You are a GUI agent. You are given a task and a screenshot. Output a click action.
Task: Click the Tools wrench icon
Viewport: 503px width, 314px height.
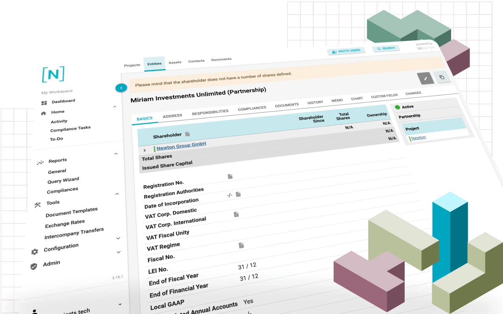(38, 204)
